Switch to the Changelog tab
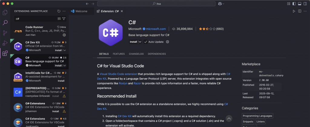This screenshot has width=310, height=127. (136, 54)
